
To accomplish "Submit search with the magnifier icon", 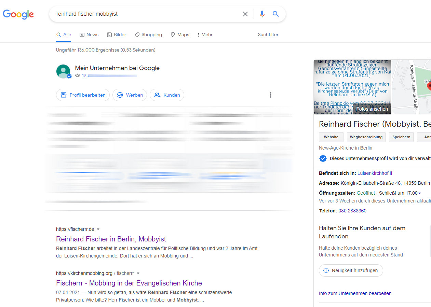I will click(276, 14).
